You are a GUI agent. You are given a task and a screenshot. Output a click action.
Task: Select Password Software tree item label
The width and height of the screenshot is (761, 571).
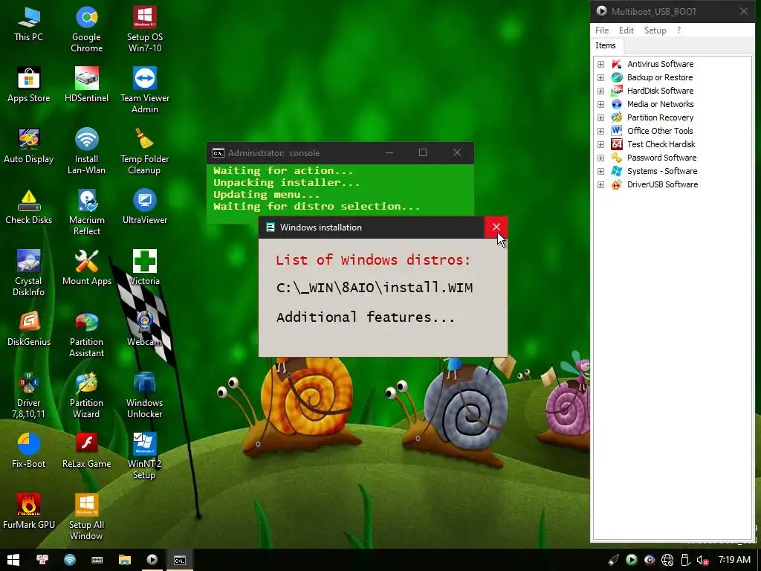click(661, 158)
